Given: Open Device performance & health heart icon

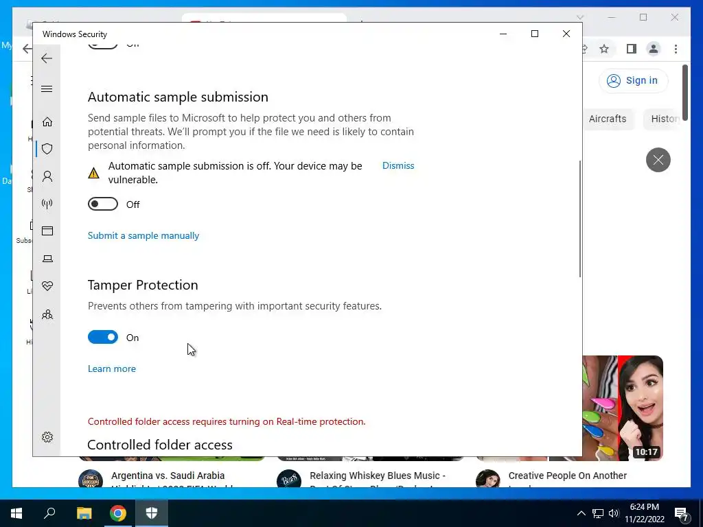Looking at the screenshot, I should pos(47,286).
